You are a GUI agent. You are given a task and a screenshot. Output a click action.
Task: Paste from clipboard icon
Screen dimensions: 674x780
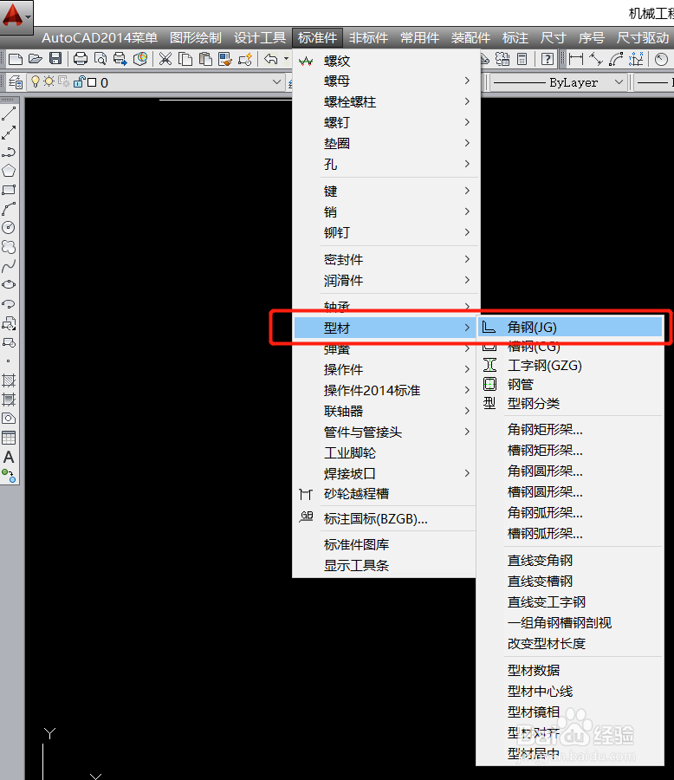(x=205, y=59)
